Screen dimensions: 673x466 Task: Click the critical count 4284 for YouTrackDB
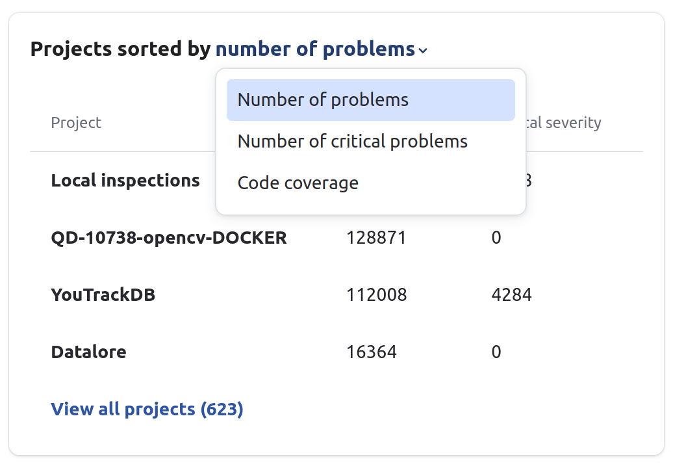point(513,294)
